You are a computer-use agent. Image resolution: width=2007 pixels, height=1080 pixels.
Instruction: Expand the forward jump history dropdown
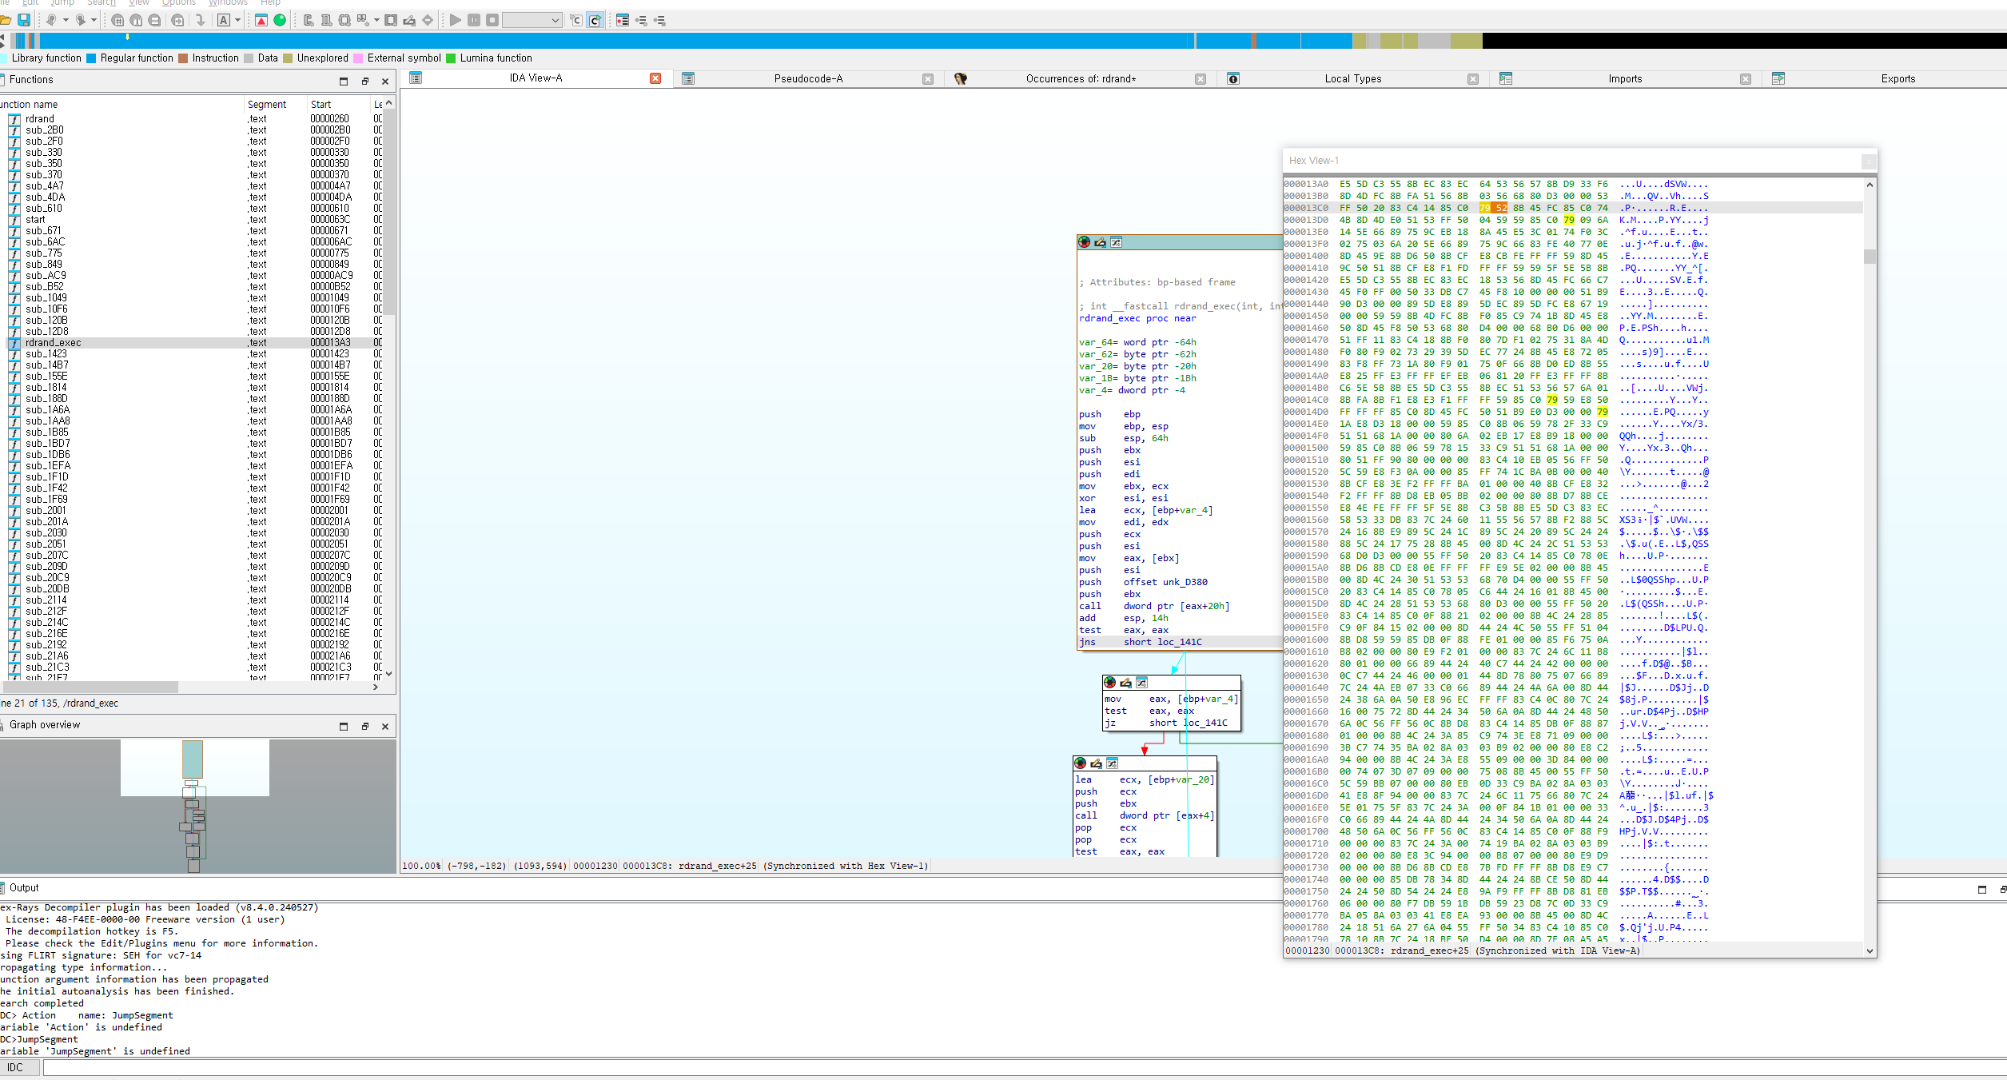[94, 20]
